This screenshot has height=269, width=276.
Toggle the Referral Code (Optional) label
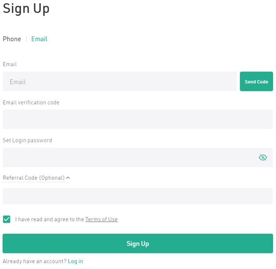(x=34, y=178)
